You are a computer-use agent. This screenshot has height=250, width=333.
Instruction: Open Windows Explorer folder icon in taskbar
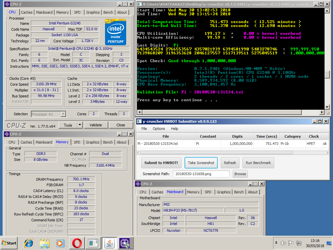point(45,243)
